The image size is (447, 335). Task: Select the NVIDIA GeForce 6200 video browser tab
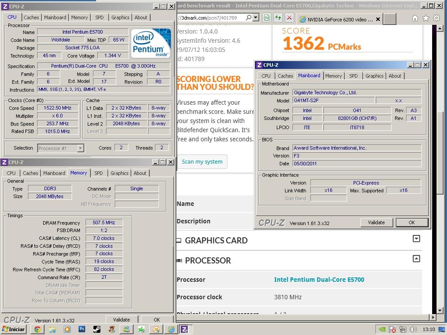(x=339, y=19)
